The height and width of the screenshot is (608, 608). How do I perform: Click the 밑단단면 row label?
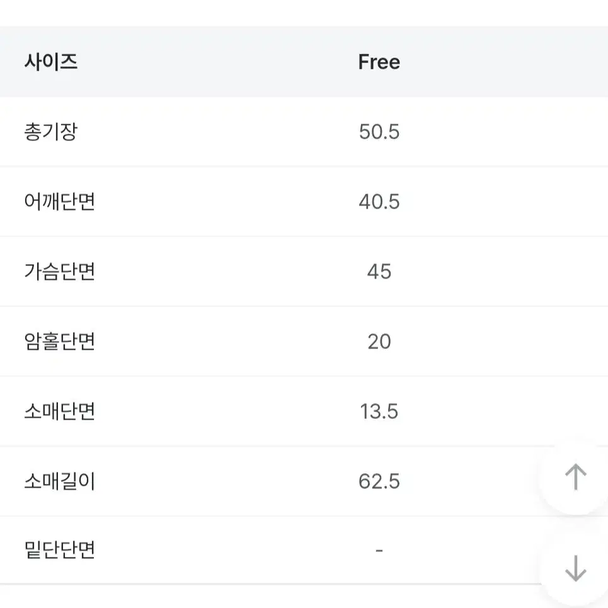59,550
